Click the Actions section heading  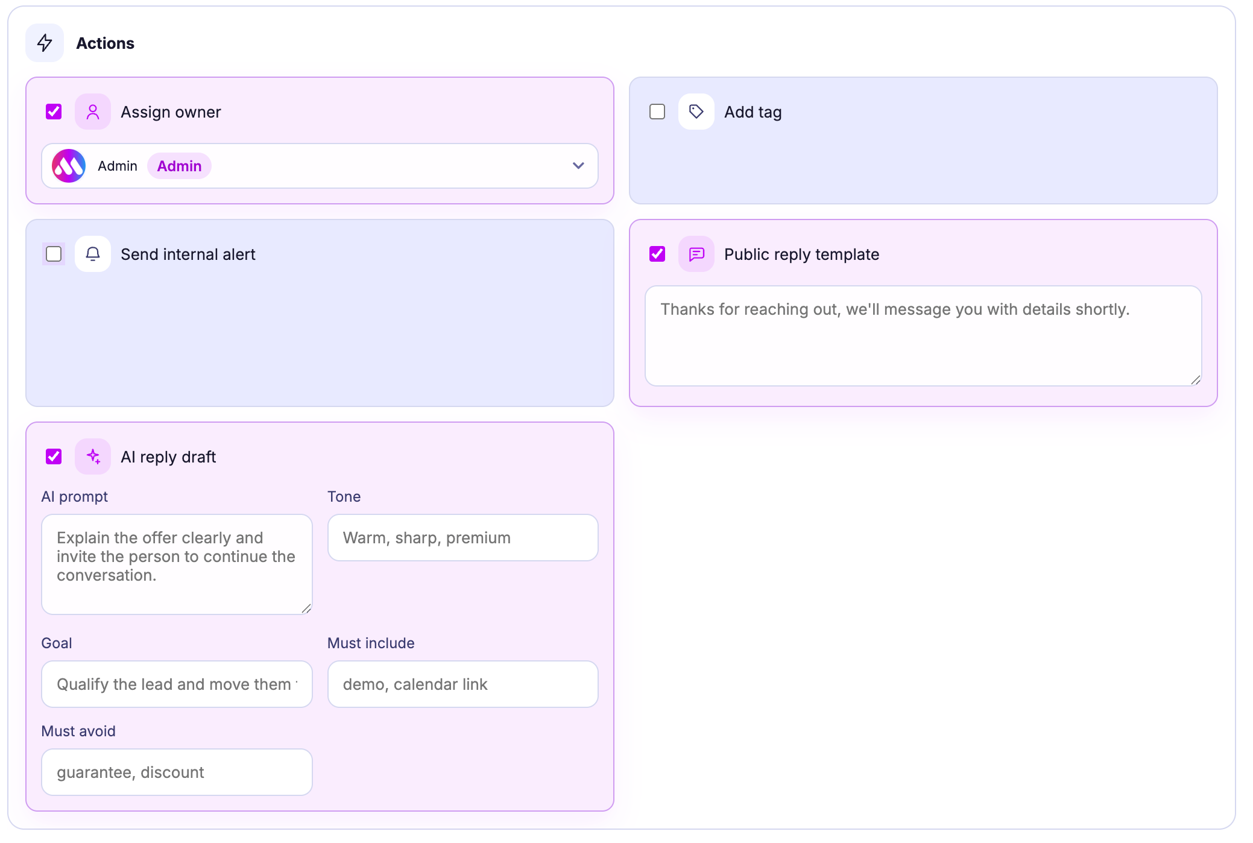(105, 43)
